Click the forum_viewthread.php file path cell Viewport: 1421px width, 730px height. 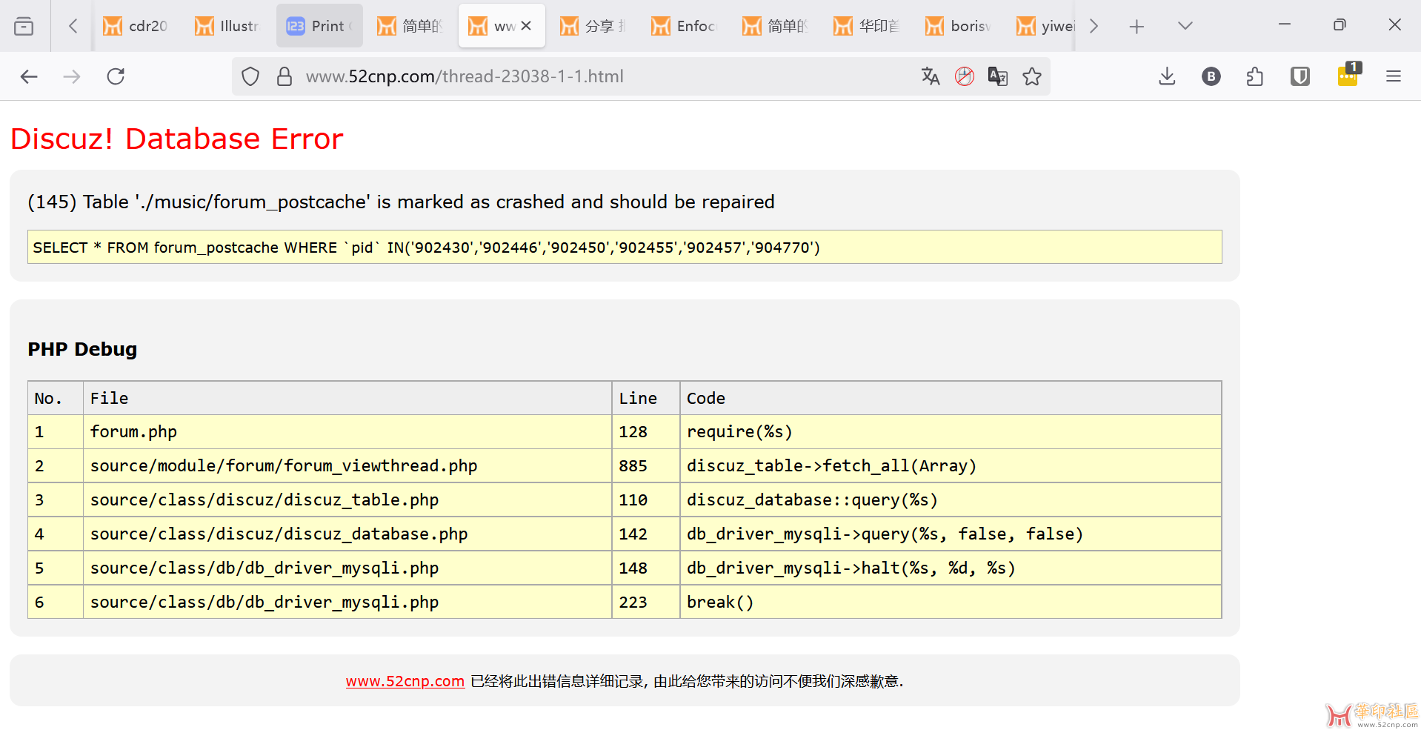[x=347, y=466]
